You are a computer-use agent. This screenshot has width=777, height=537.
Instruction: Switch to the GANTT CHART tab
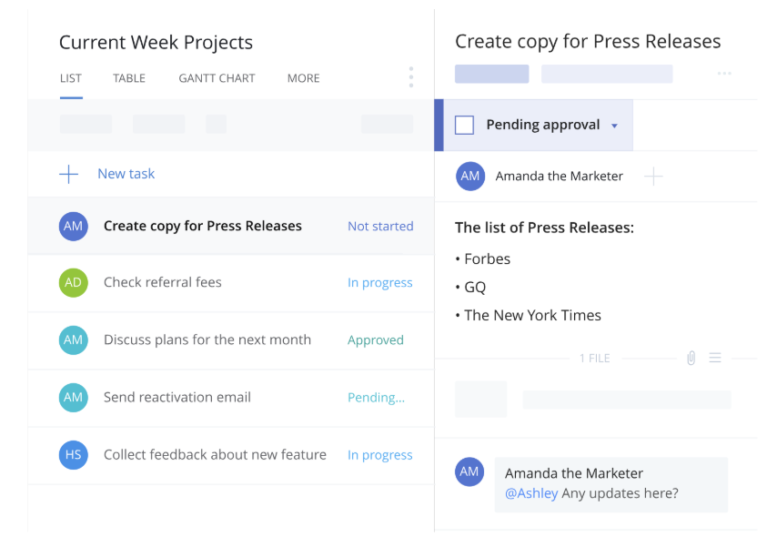(x=217, y=78)
